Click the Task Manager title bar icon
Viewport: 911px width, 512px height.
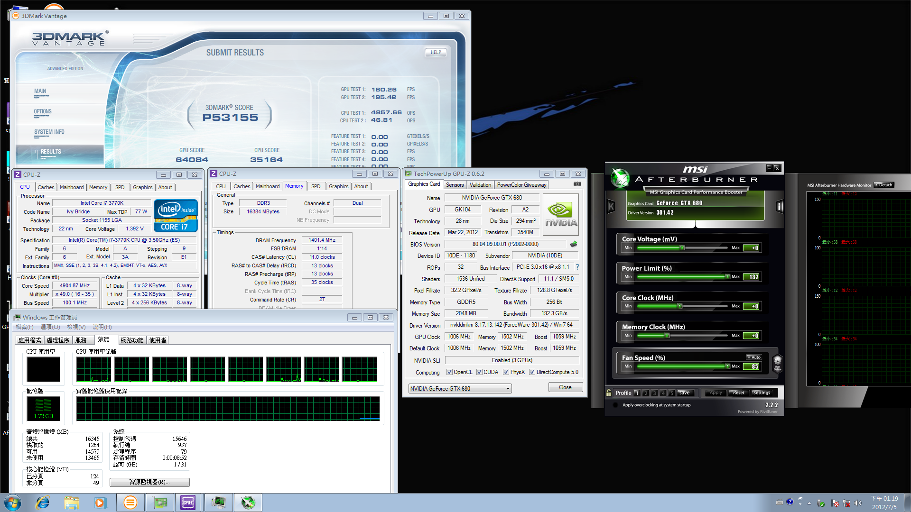pos(17,317)
